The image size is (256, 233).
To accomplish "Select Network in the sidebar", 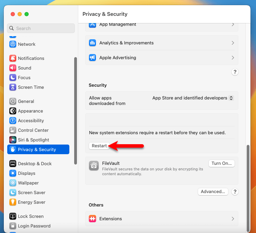I will tap(27, 44).
